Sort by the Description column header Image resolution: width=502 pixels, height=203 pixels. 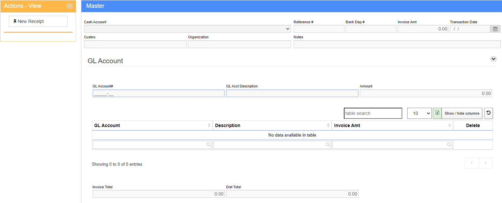(x=272, y=125)
